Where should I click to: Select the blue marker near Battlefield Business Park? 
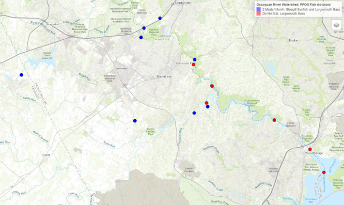[x=141, y=37]
